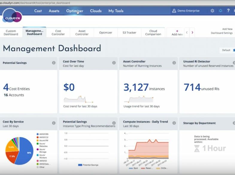
Task: Click the 4 Cost Entities value
Action: coord(16,87)
